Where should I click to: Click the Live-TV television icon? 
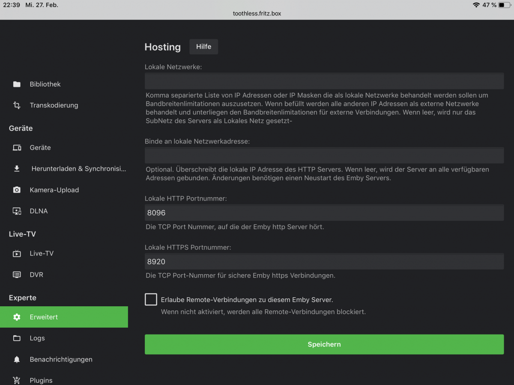coord(17,253)
